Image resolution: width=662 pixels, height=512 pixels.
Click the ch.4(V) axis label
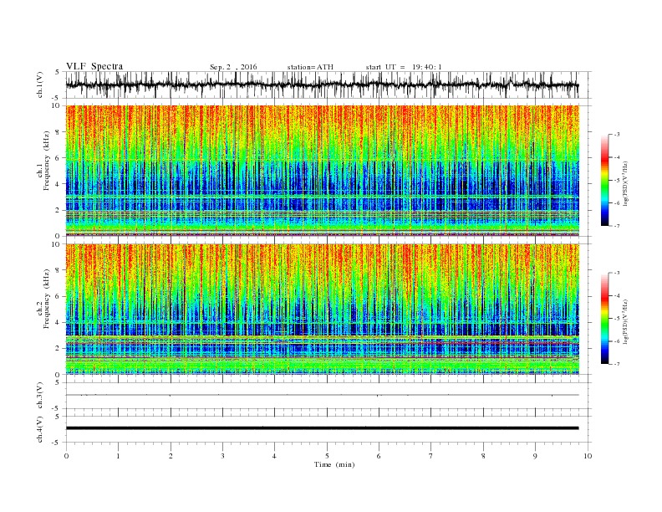click(40, 429)
